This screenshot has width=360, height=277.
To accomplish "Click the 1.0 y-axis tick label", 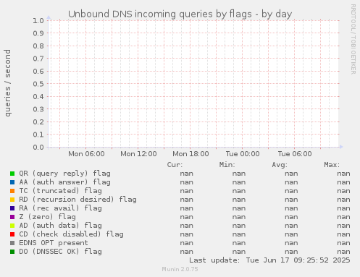I will pyautogui.click(x=38, y=20).
